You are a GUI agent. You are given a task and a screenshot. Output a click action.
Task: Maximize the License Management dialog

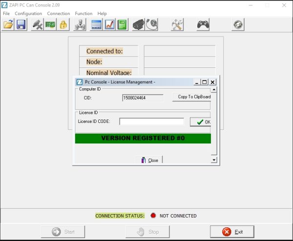point(205,82)
